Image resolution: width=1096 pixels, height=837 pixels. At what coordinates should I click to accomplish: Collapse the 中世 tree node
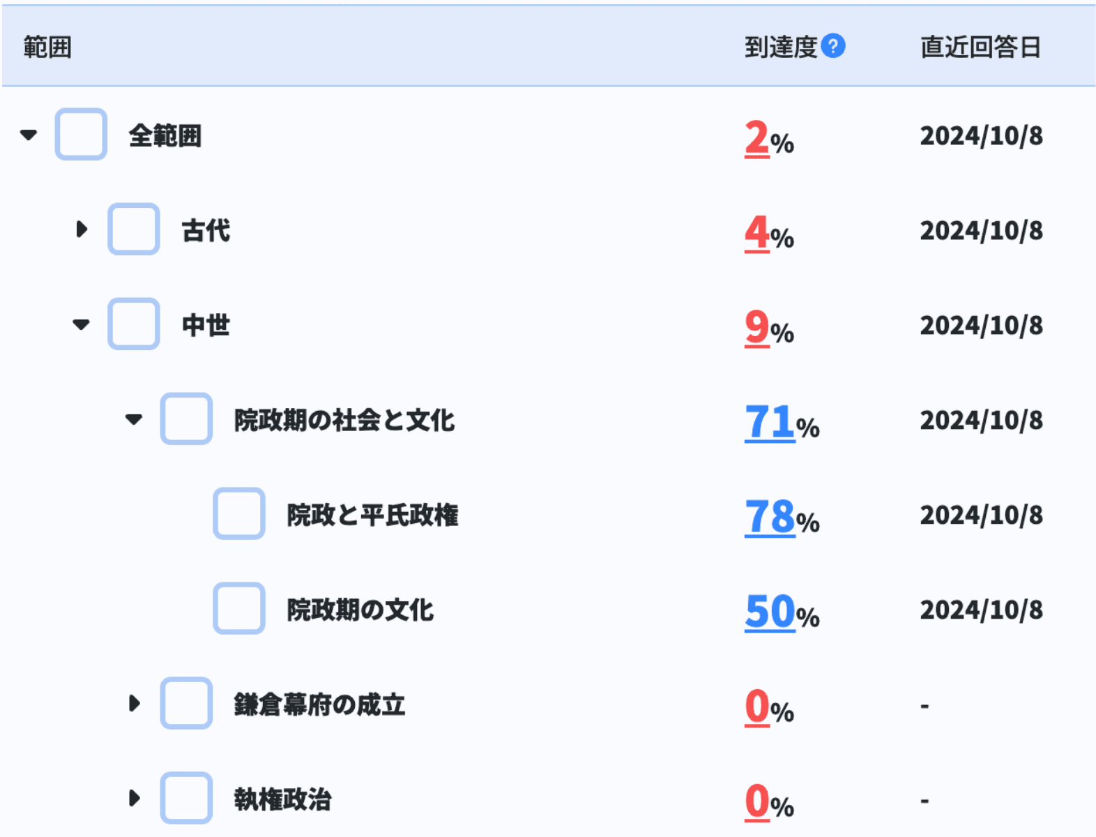coord(82,325)
